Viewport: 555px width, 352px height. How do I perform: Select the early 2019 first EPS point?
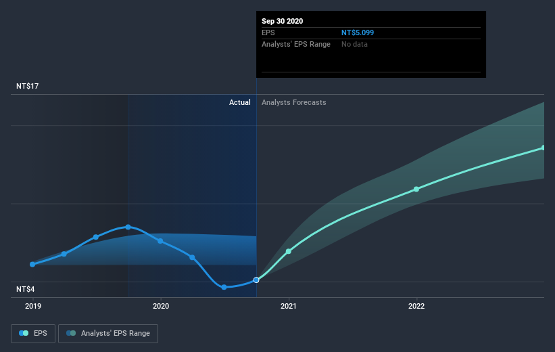[32, 265]
